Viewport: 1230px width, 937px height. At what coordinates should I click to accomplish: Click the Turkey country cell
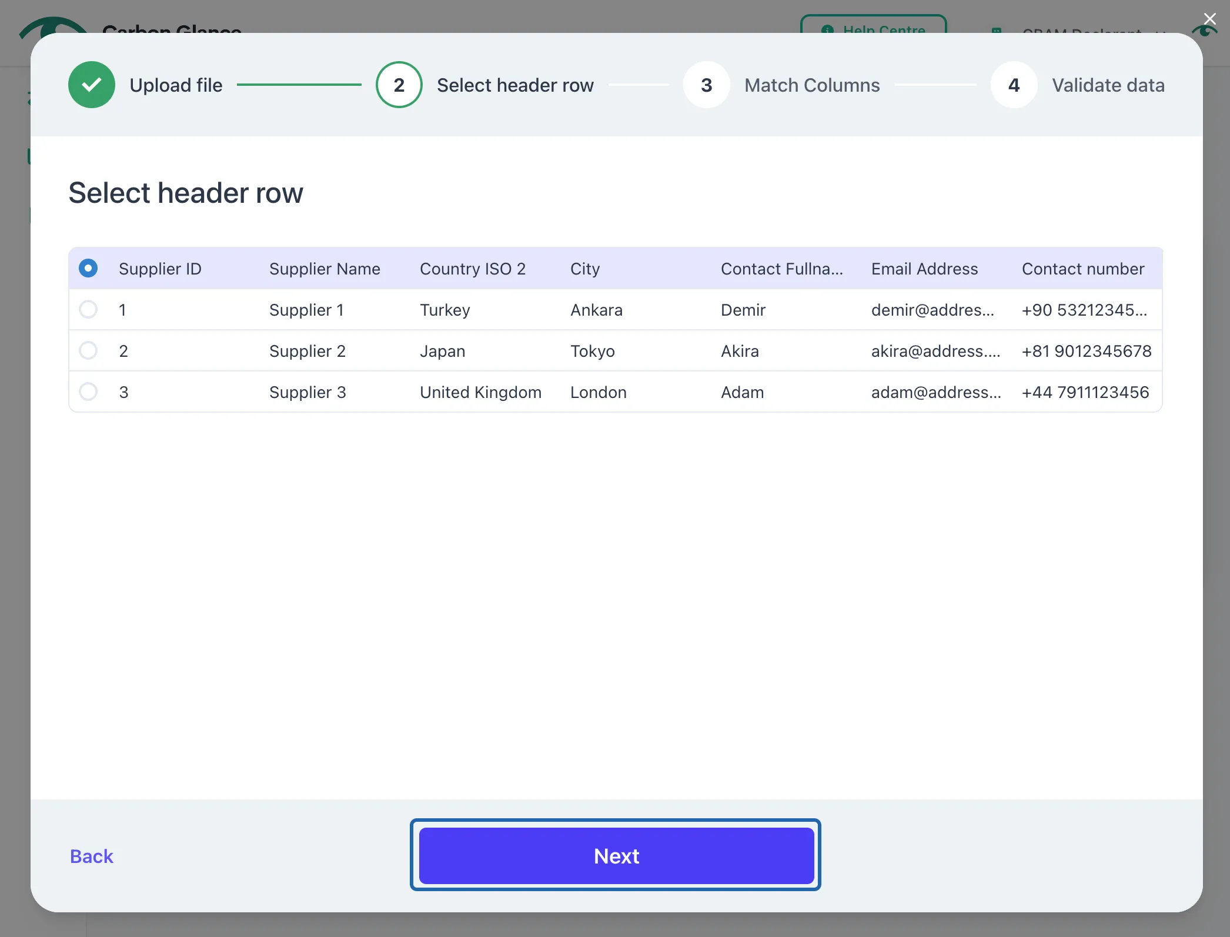pos(445,310)
